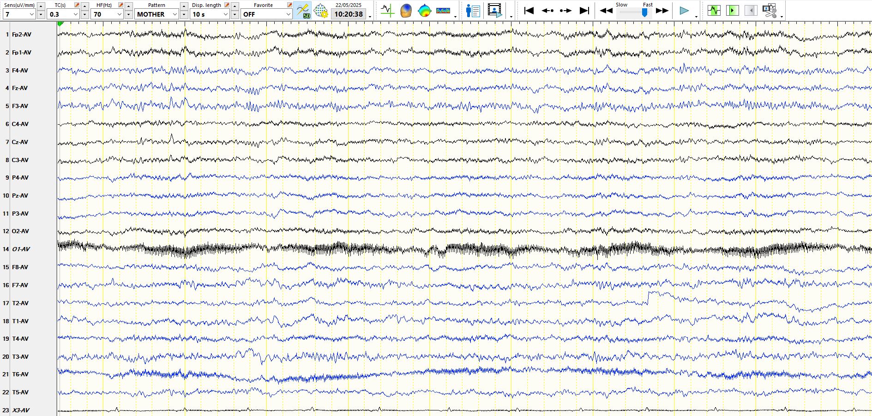Open the 3D head voltage map
The height and width of the screenshot is (416, 872).
[x=406, y=11]
